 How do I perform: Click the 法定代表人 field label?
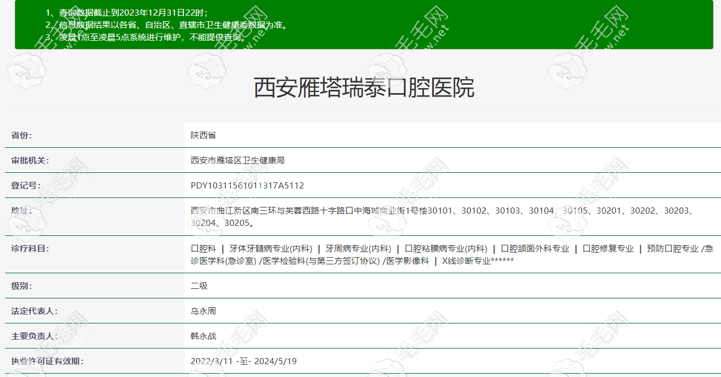(x=34, y=311)
